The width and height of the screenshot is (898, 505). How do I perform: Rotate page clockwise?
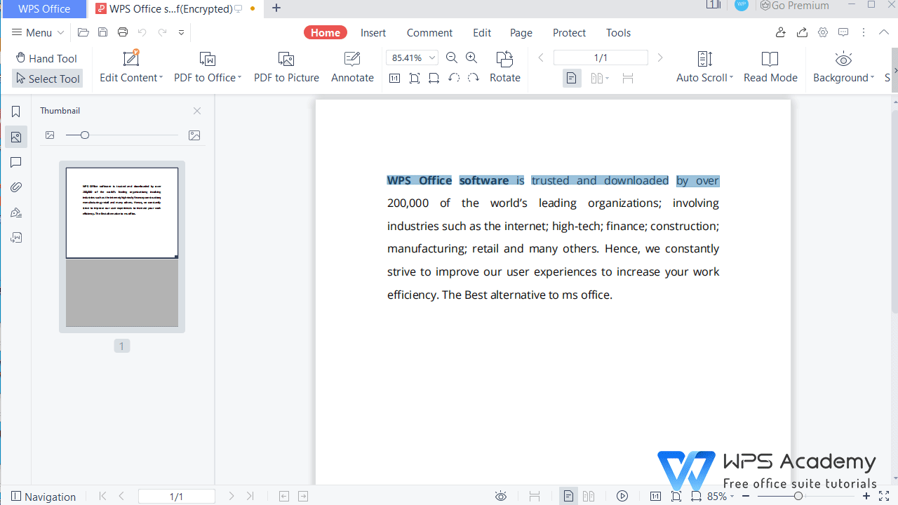tap(474, 78)
